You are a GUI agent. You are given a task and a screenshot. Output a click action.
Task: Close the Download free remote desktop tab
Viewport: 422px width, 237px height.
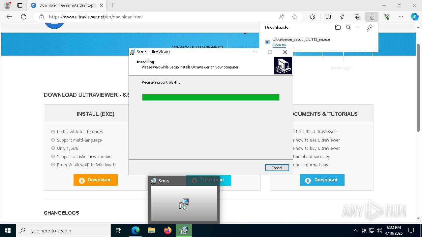(x=101, y=5)
